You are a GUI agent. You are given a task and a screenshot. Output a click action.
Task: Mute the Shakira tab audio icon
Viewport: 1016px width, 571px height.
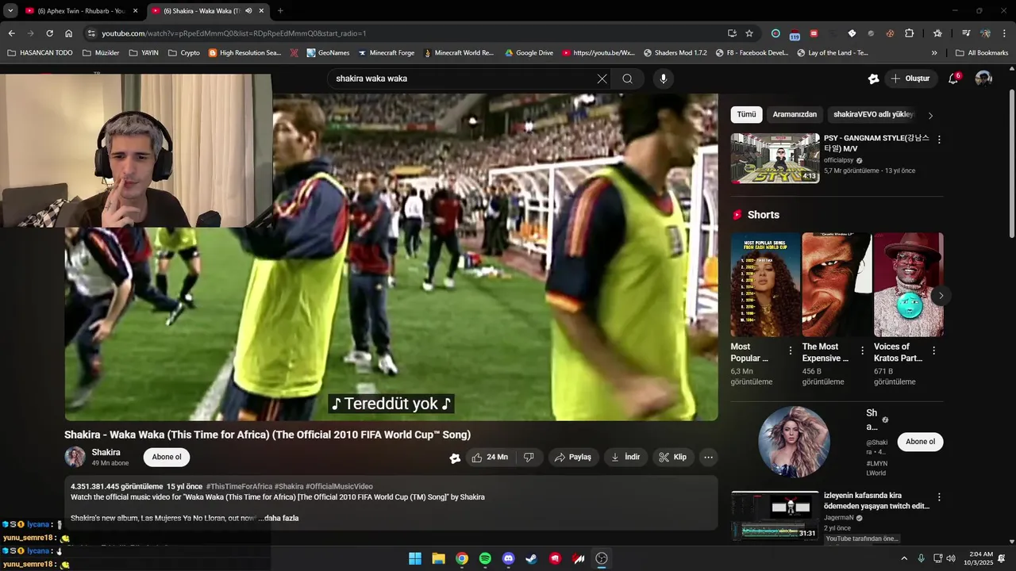pos(248,11)
